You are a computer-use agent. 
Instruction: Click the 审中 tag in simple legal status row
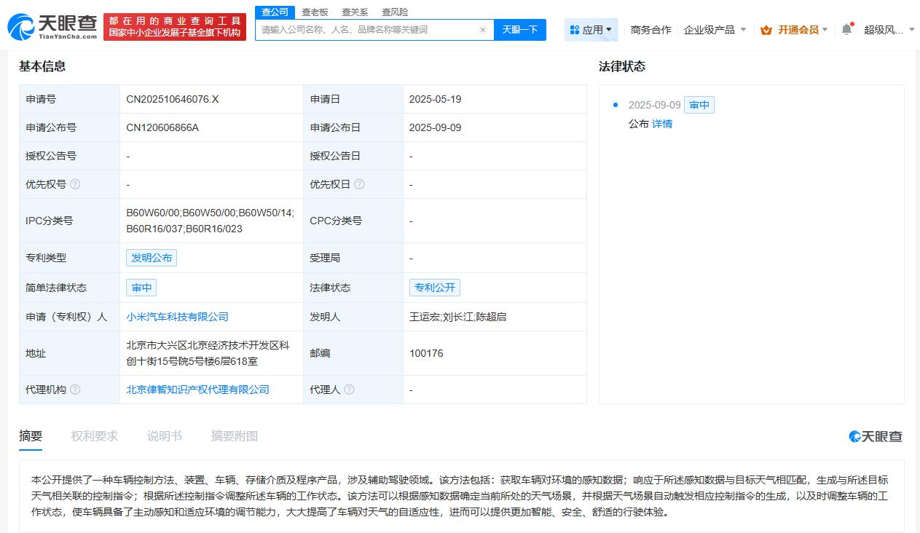(x=141, y=288)
